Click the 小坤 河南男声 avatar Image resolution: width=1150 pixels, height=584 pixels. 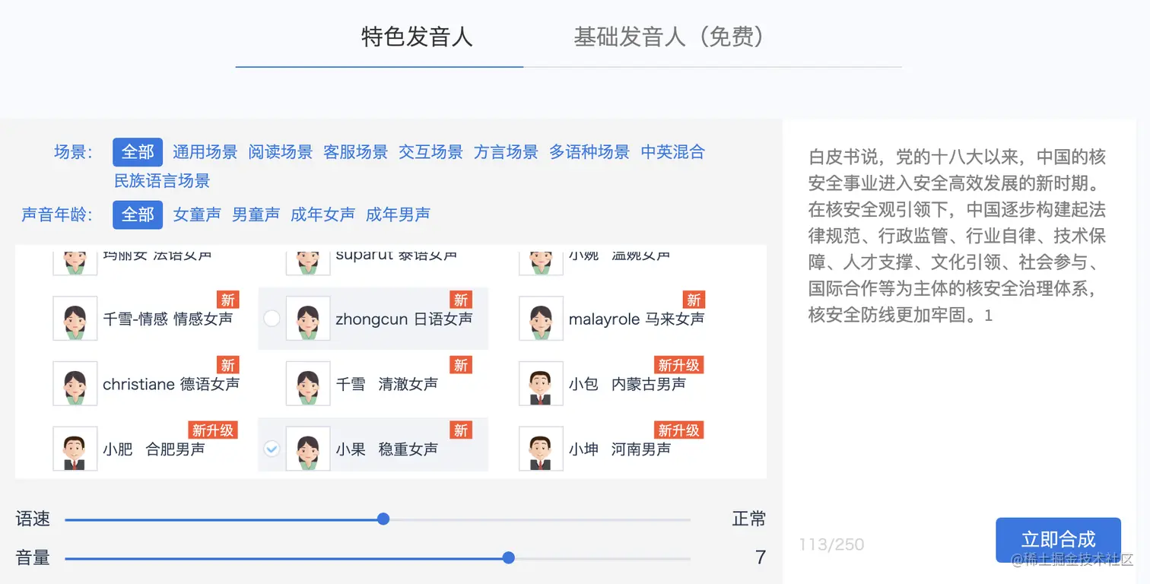[541, 449]
